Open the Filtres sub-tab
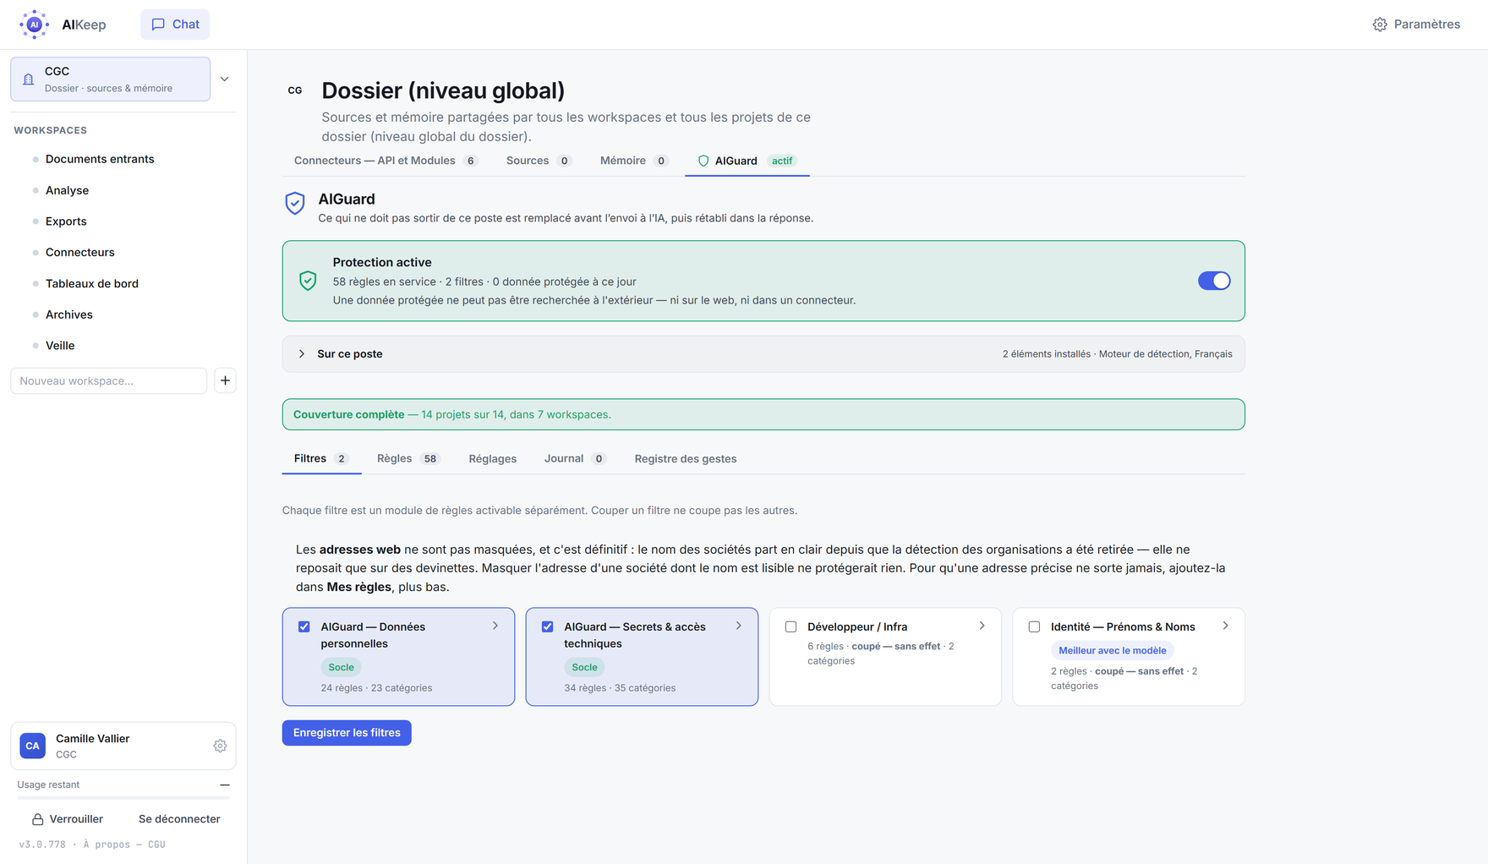 (321, 459)
